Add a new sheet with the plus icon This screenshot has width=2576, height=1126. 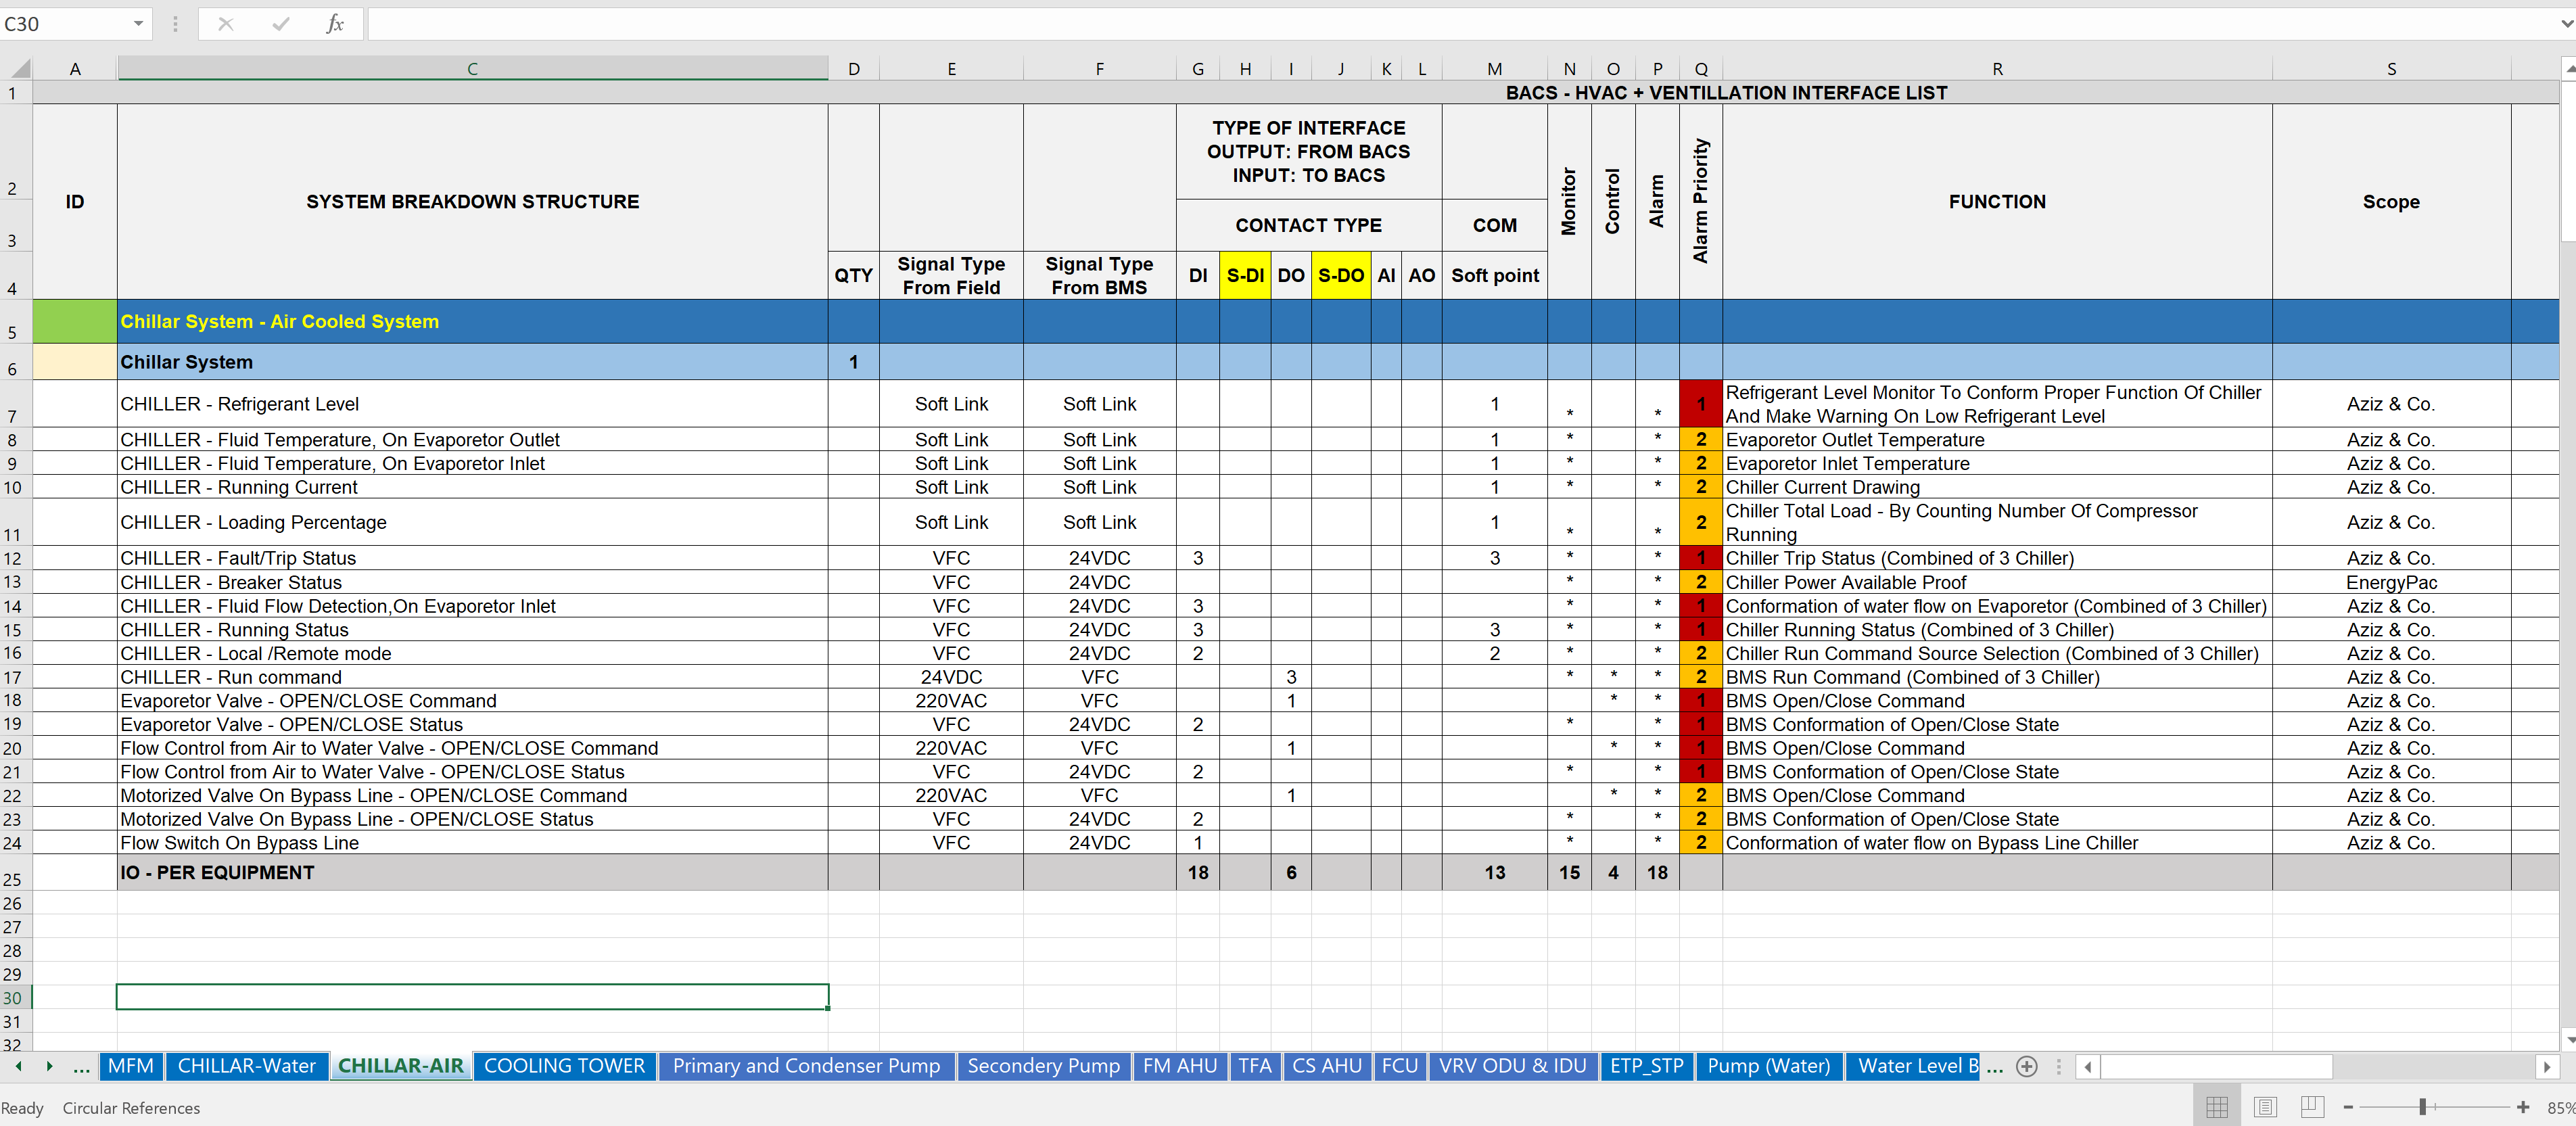pyautogui.click(x=2027, y=1066)
